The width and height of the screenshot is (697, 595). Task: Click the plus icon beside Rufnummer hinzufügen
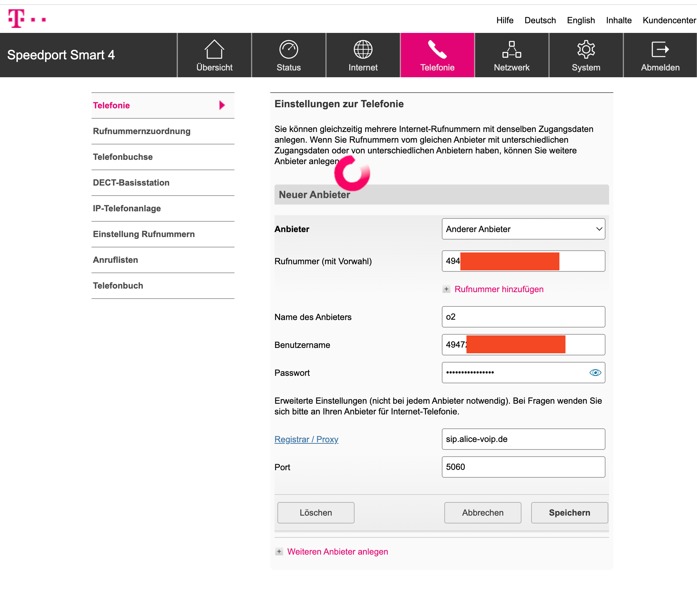tap(446, 289)
